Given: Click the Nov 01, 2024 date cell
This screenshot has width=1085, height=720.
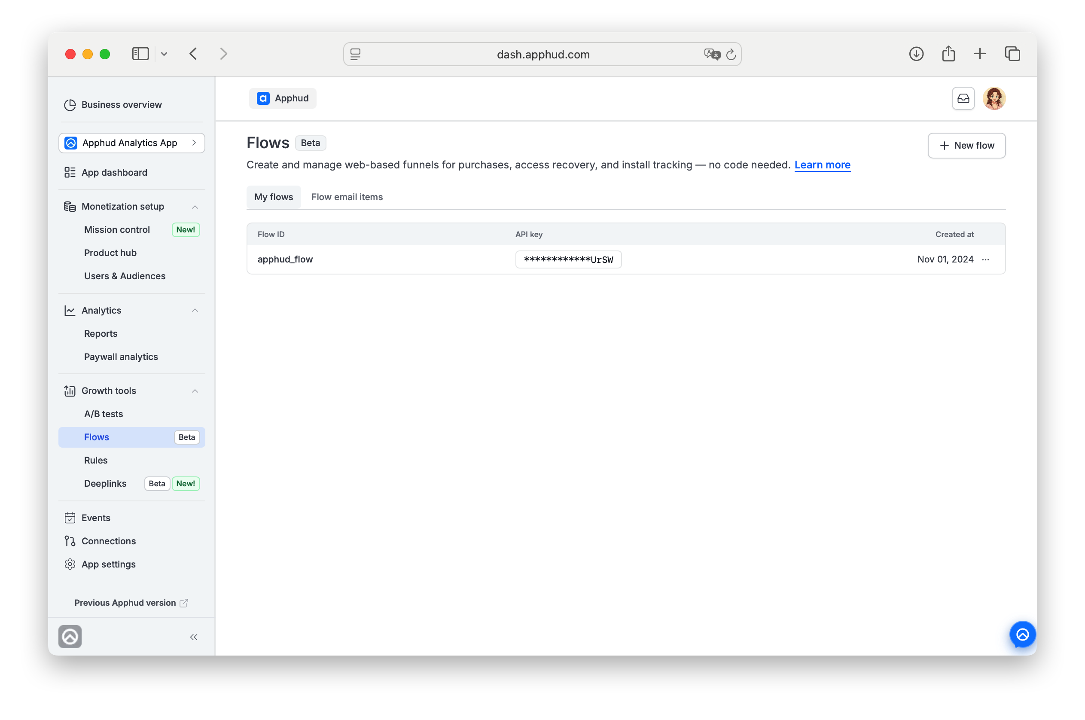Looking at the screenshot, I should tap(946, 259).
